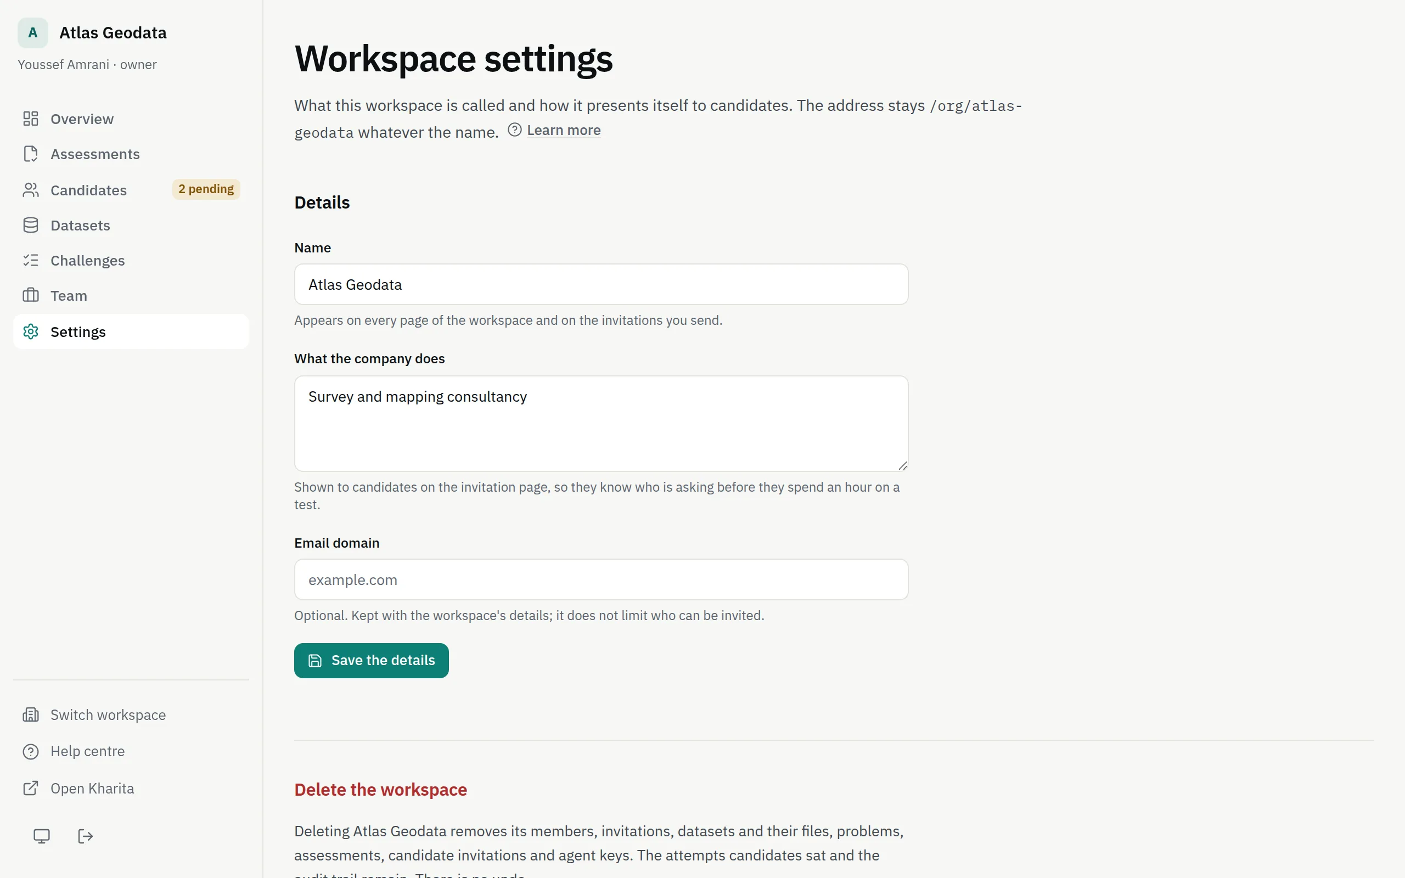Click the 'What the company does' textarea
The height and width of the screenshot is (878, 1405).
601,423
